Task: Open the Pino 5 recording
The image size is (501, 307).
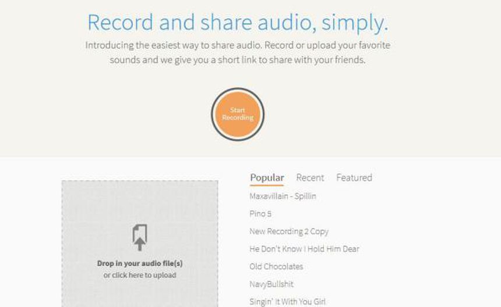Action: 260,213
